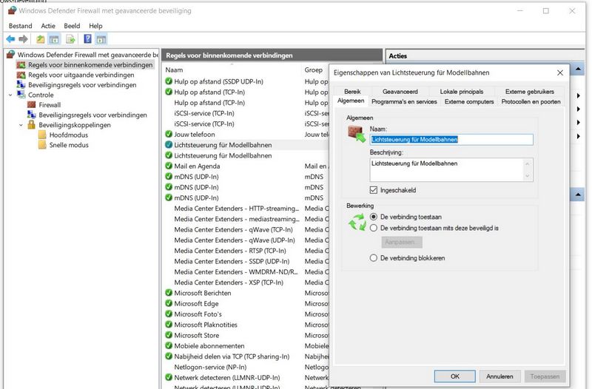Open the Actie menu
This screenshot has height=389, width=592.
click(48, 26)
